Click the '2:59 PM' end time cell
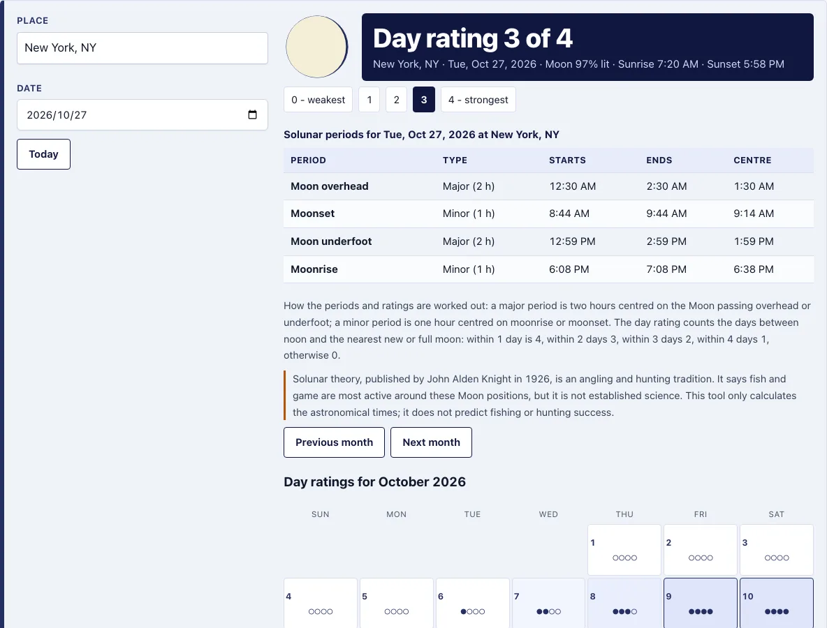This screenshot has width=827, height=628. (666, 242)
